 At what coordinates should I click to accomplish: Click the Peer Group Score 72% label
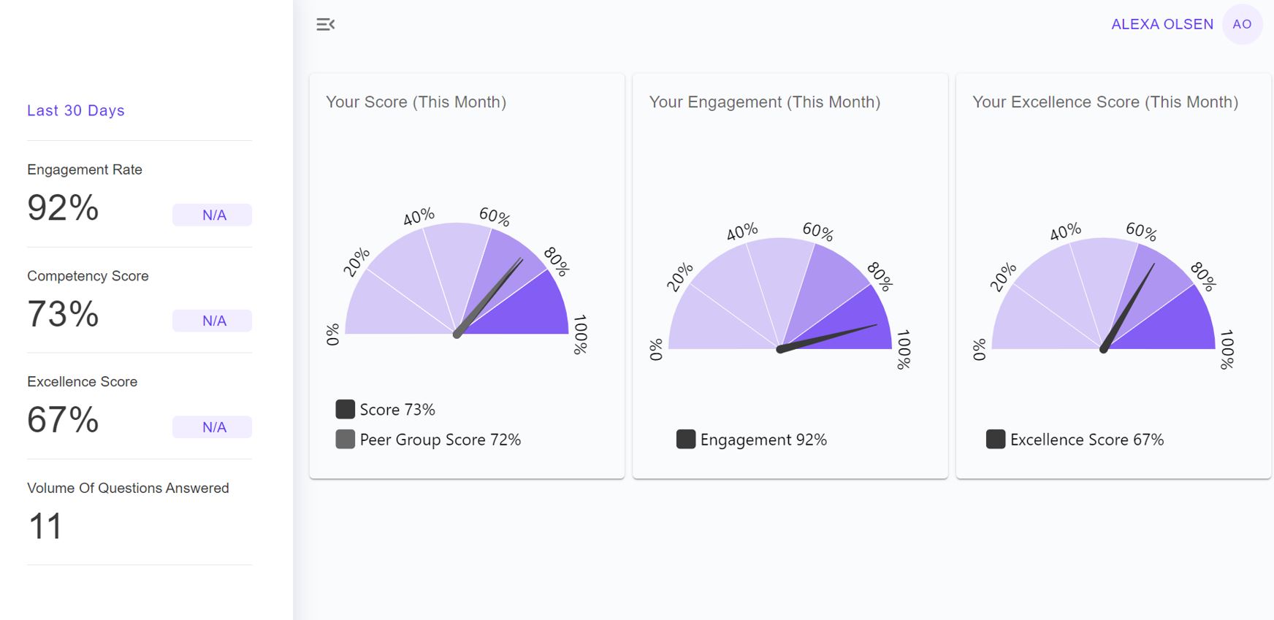(x=440, y=440)
